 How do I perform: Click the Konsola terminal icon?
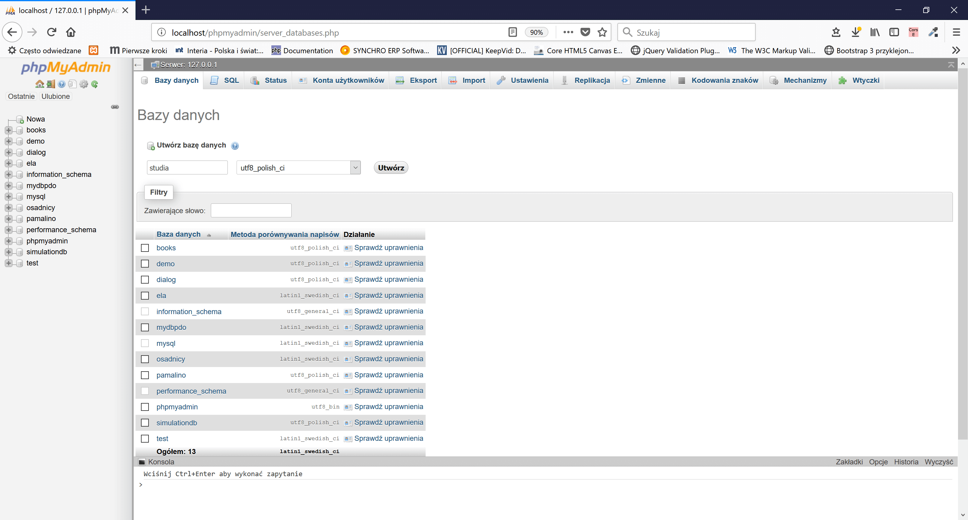tap(142, 462)
